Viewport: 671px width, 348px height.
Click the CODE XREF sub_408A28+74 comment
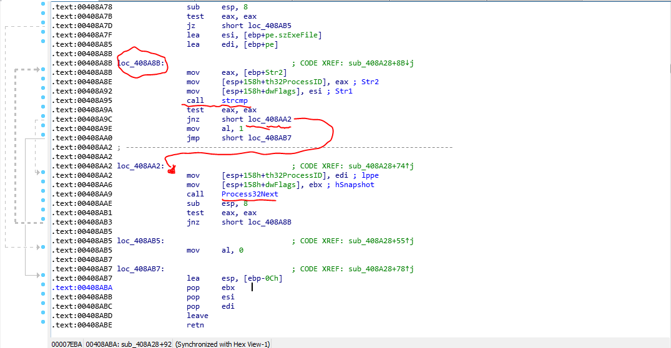[353, 166]
